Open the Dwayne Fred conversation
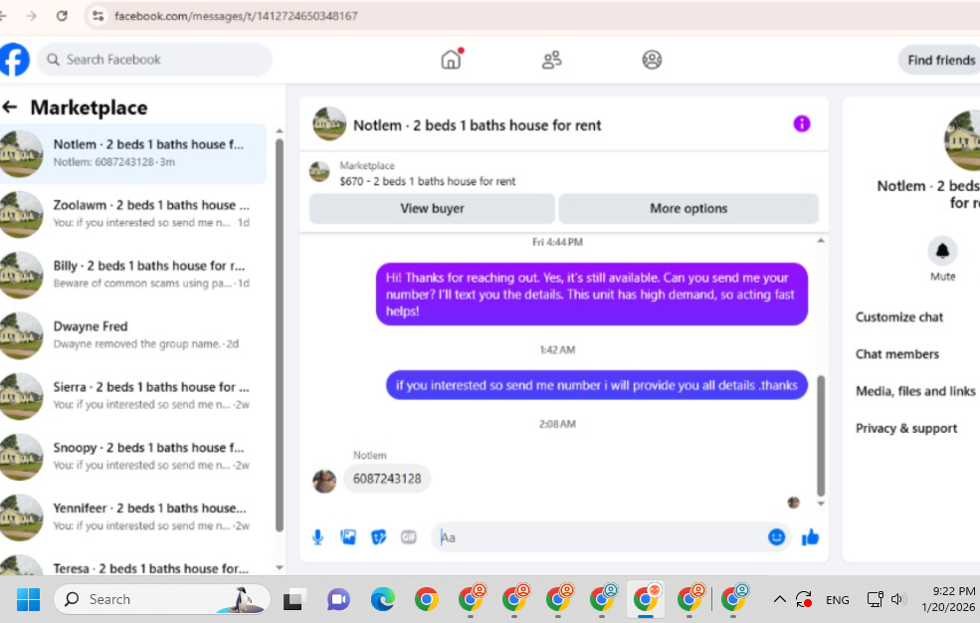The height and width of the screenshot is (623, 980). [x=133, y=335]
